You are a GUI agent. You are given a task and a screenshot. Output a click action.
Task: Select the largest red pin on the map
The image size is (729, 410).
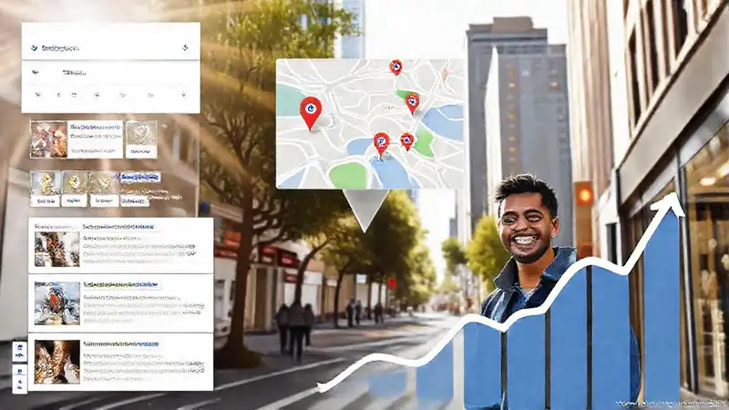click(x=311, y=113)
